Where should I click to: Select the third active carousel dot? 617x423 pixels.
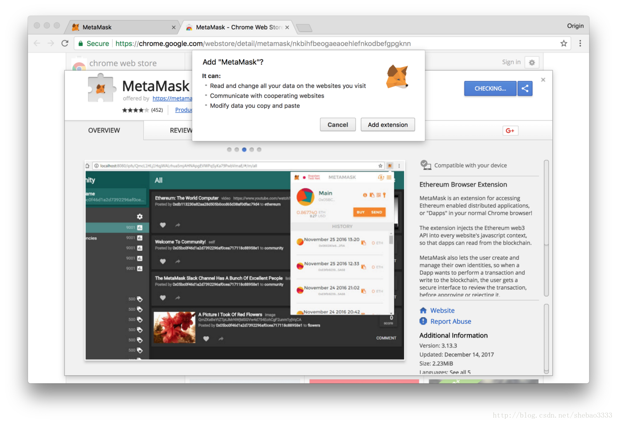(x=244, y=150)
